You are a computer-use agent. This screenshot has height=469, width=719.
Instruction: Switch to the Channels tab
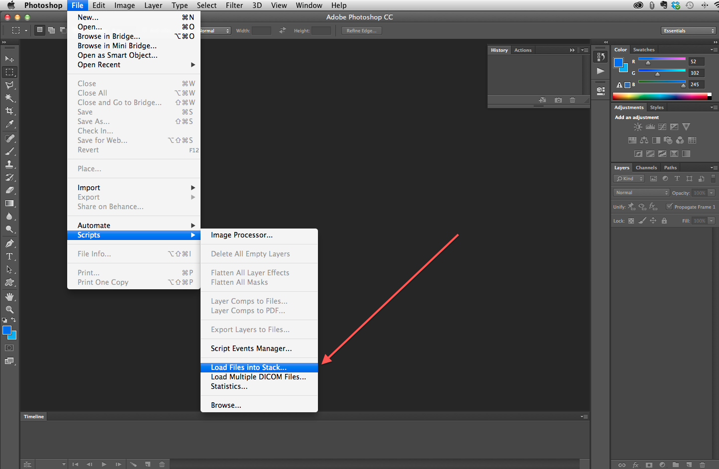click(646, 168)
